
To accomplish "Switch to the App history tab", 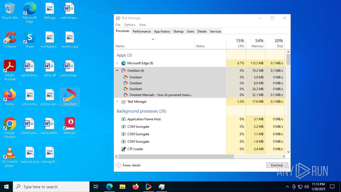I will click(x=162, y=31).
